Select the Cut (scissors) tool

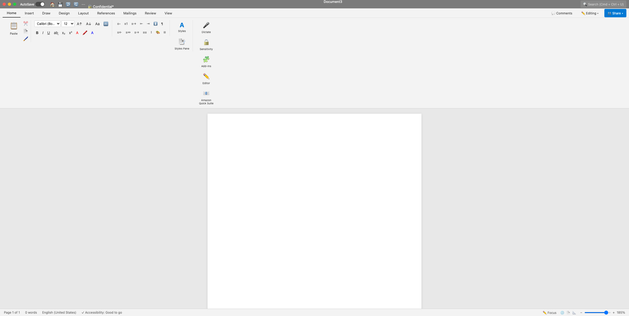pos(25,23)
